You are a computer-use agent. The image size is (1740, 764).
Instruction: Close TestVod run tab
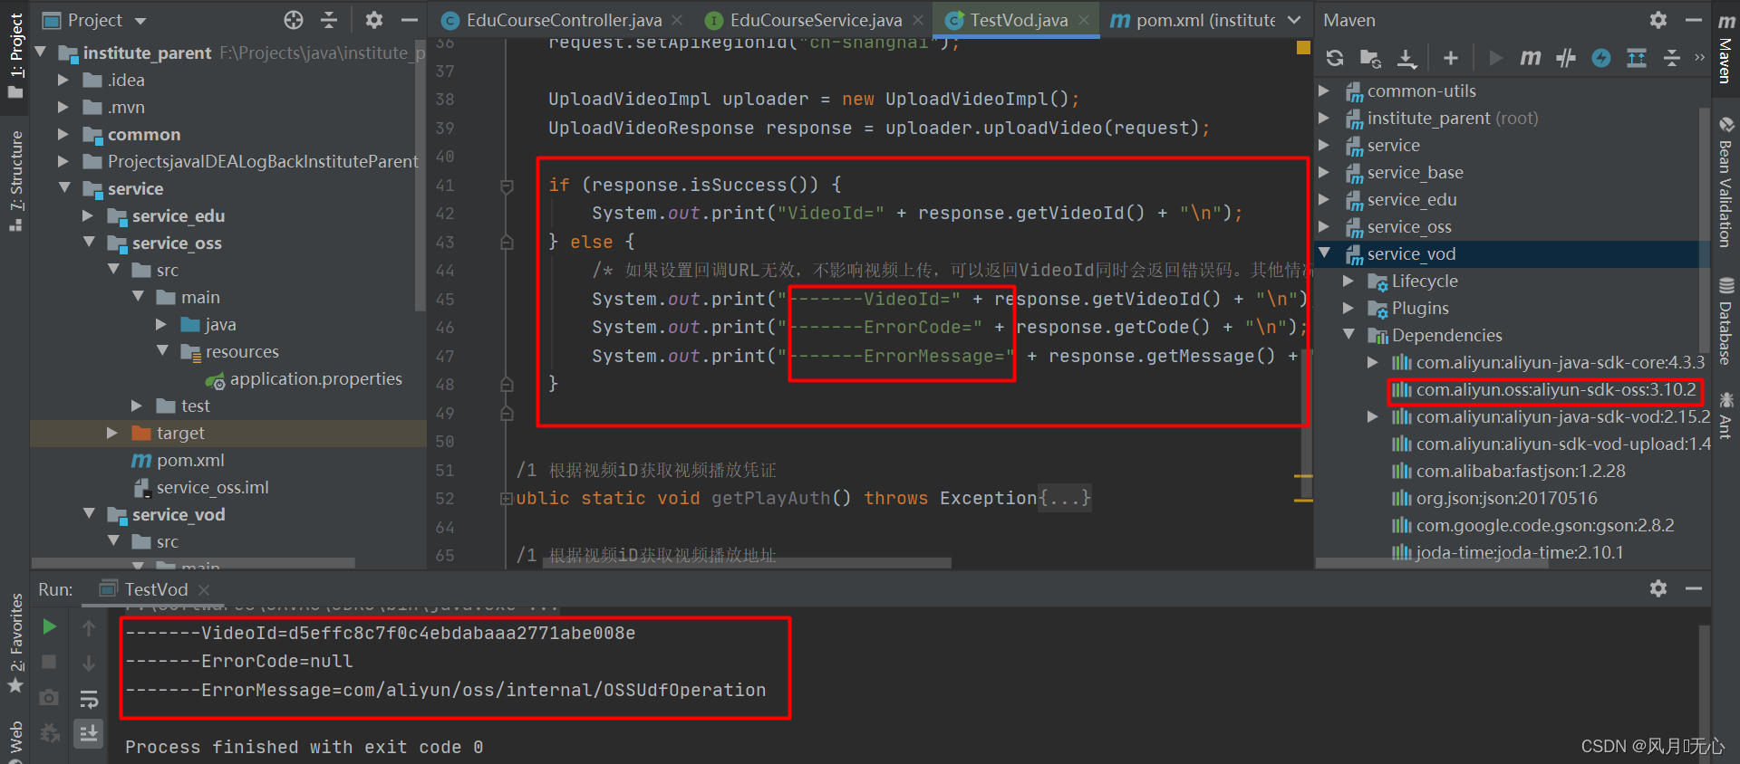click(204, 590)
